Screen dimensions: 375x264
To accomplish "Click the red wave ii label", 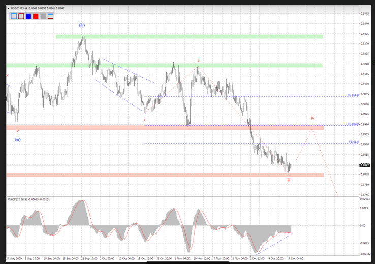I will (x=198, y=60).
